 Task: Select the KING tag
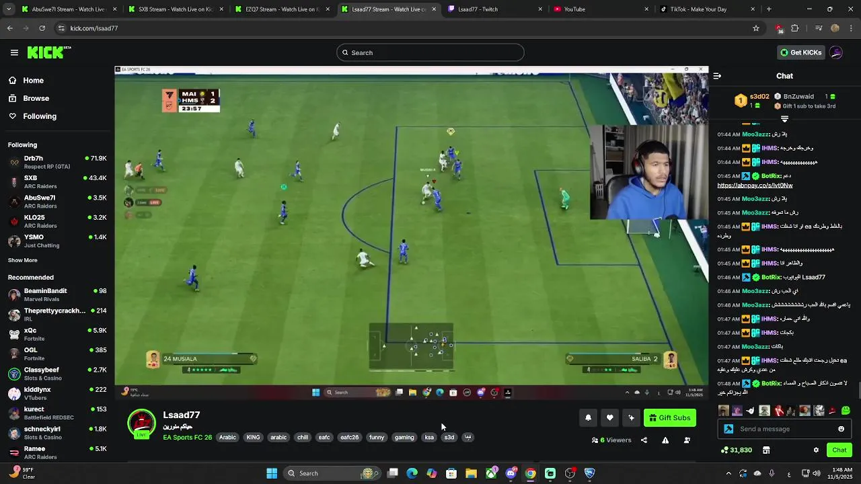click(x=253, y=438)
